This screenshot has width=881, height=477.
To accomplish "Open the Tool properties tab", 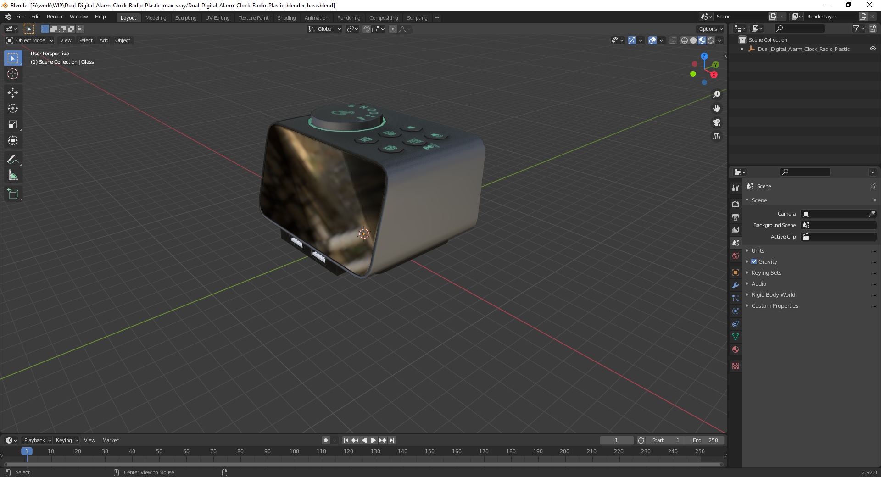I will click(x=736, y=188).
